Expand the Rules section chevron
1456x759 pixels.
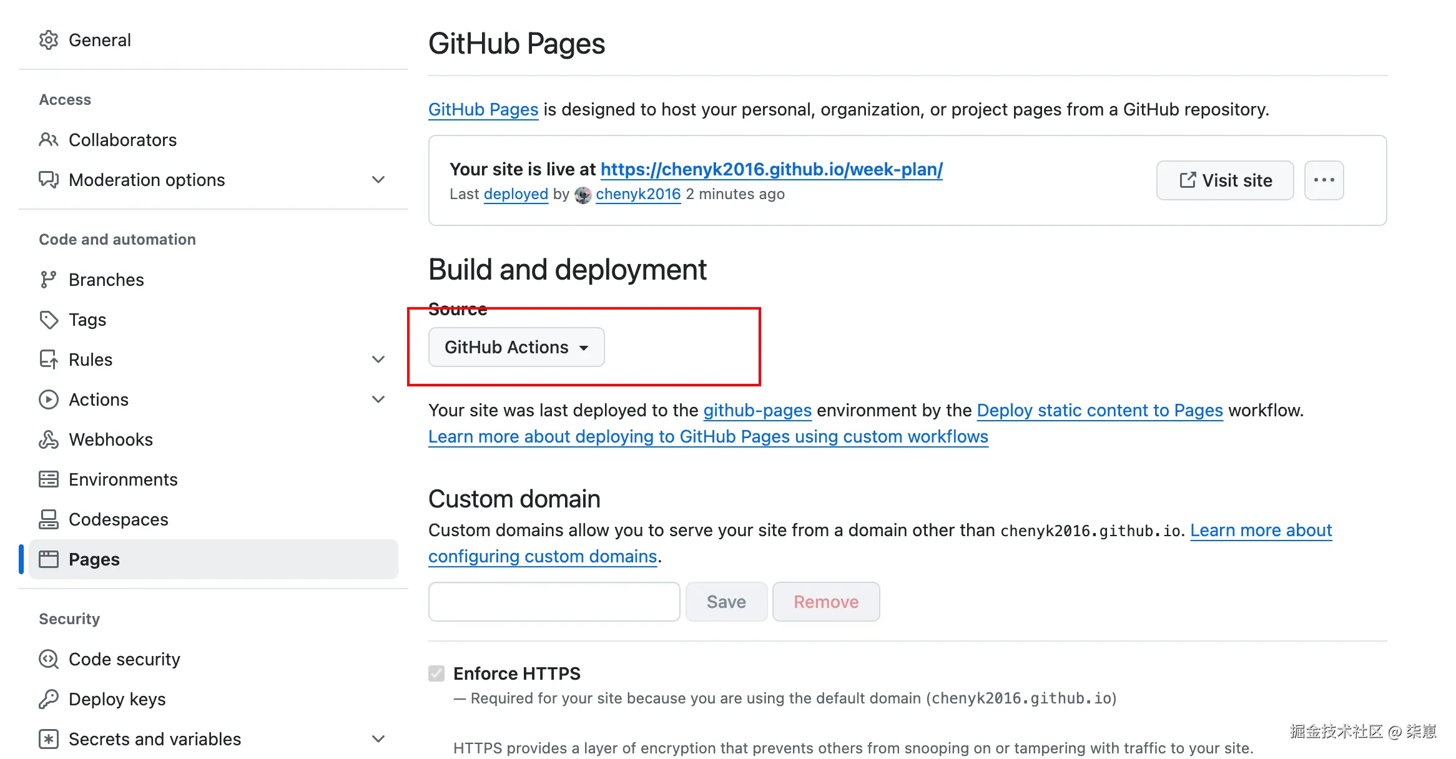coord(378,360)
